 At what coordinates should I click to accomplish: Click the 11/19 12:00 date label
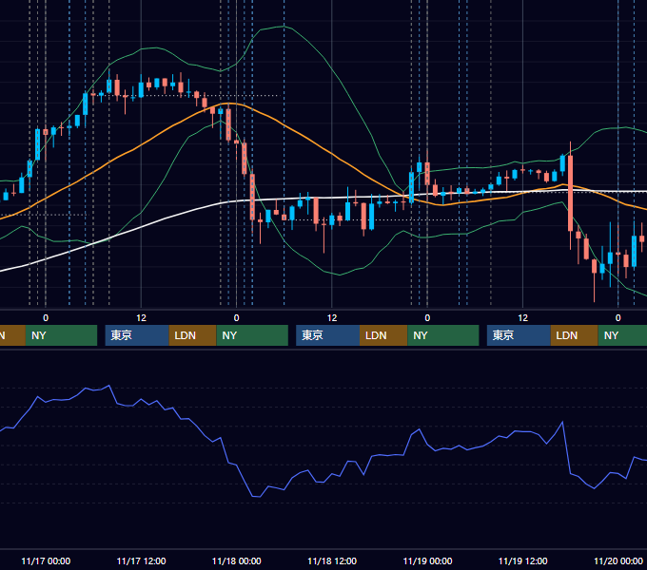tap(522, 560)
